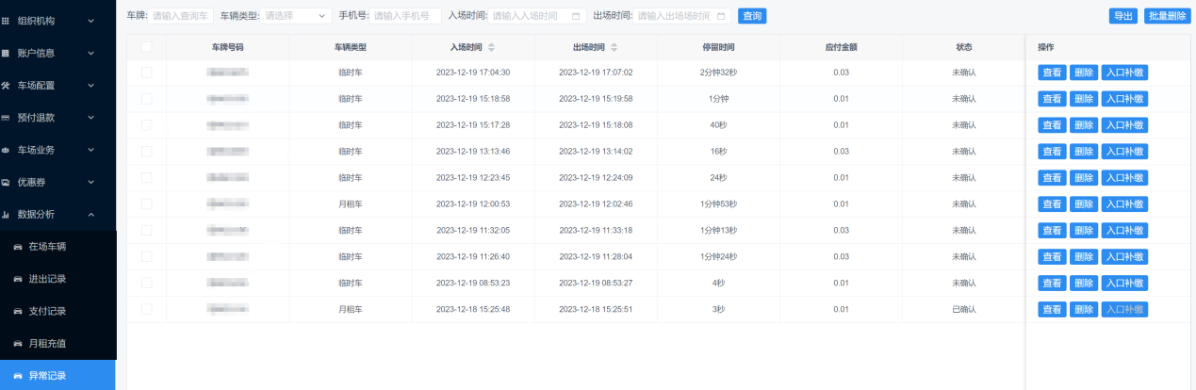
Task: Click the 组织机构 grid icon in sidebar
Action: (x=6, y=20)
